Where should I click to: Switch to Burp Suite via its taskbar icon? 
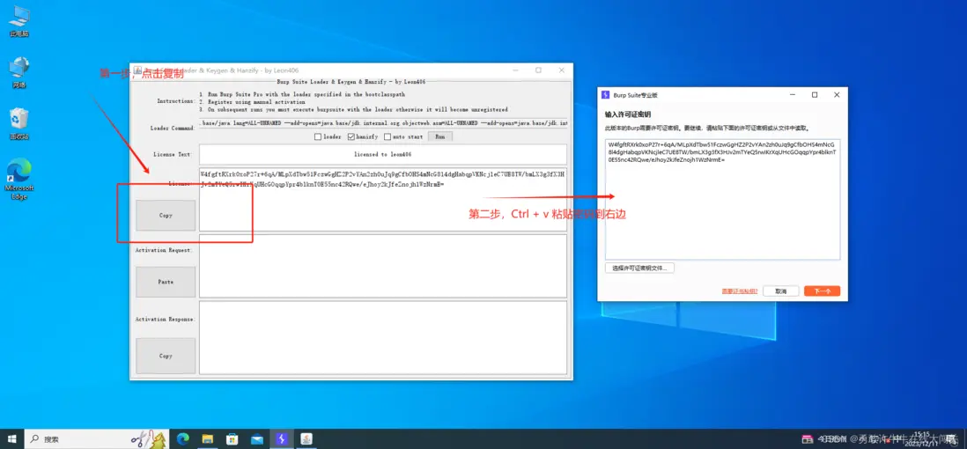(281, 438)
